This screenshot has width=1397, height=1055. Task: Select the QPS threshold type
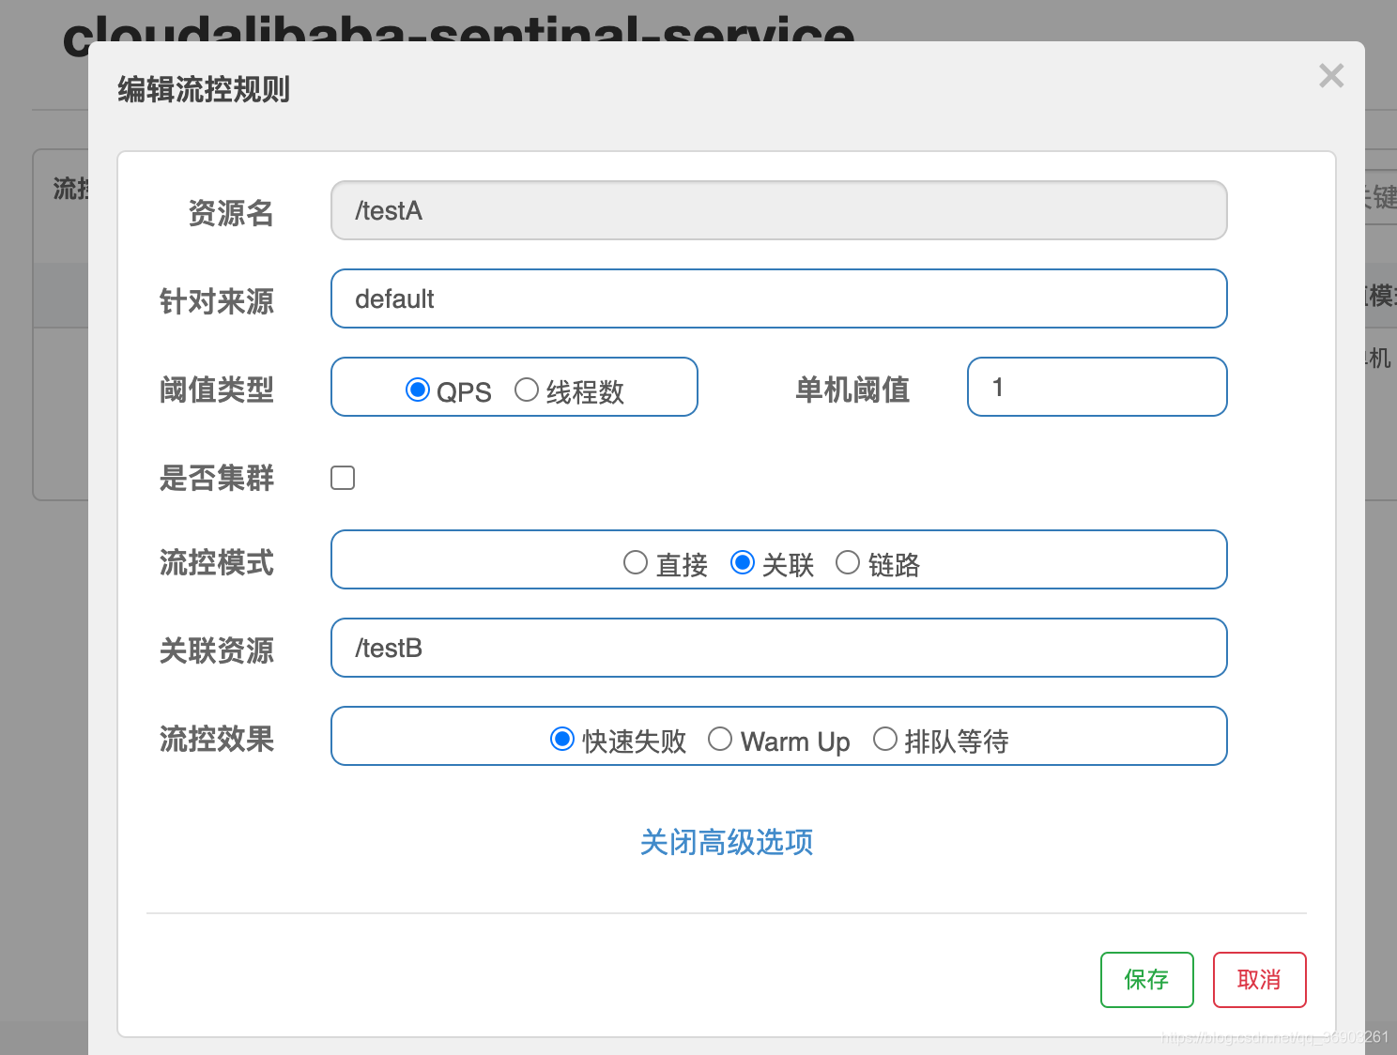[x=418, y=390]
